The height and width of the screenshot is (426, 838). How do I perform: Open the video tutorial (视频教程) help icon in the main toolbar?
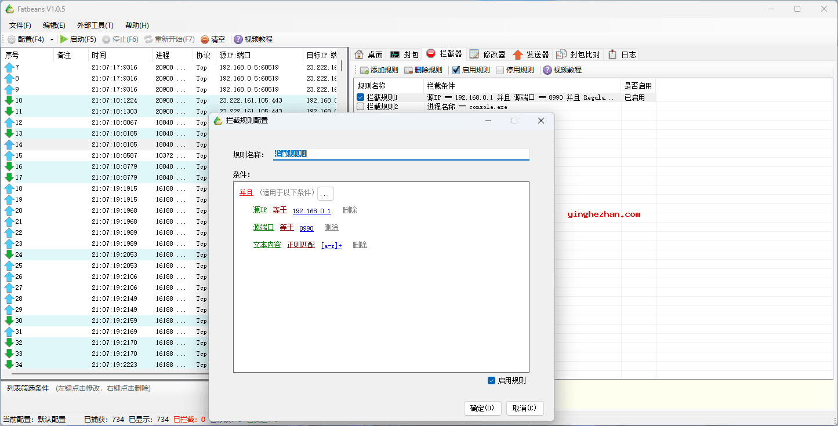(x=238, y=39)
